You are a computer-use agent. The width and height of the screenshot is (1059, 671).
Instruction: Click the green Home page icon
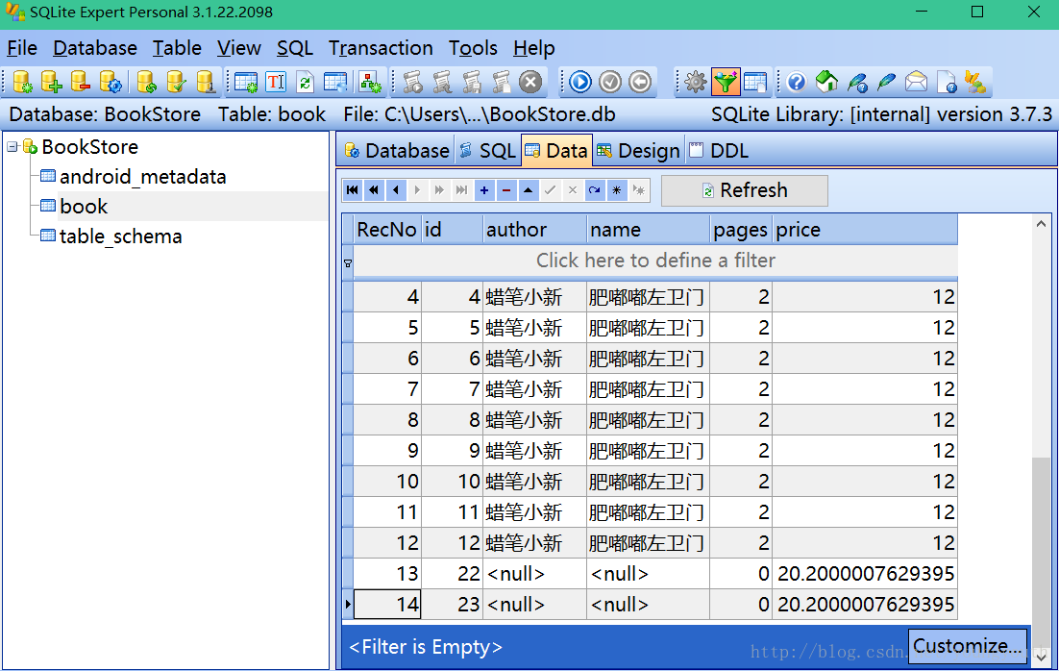pyautogui.click(x=826, y=83)
